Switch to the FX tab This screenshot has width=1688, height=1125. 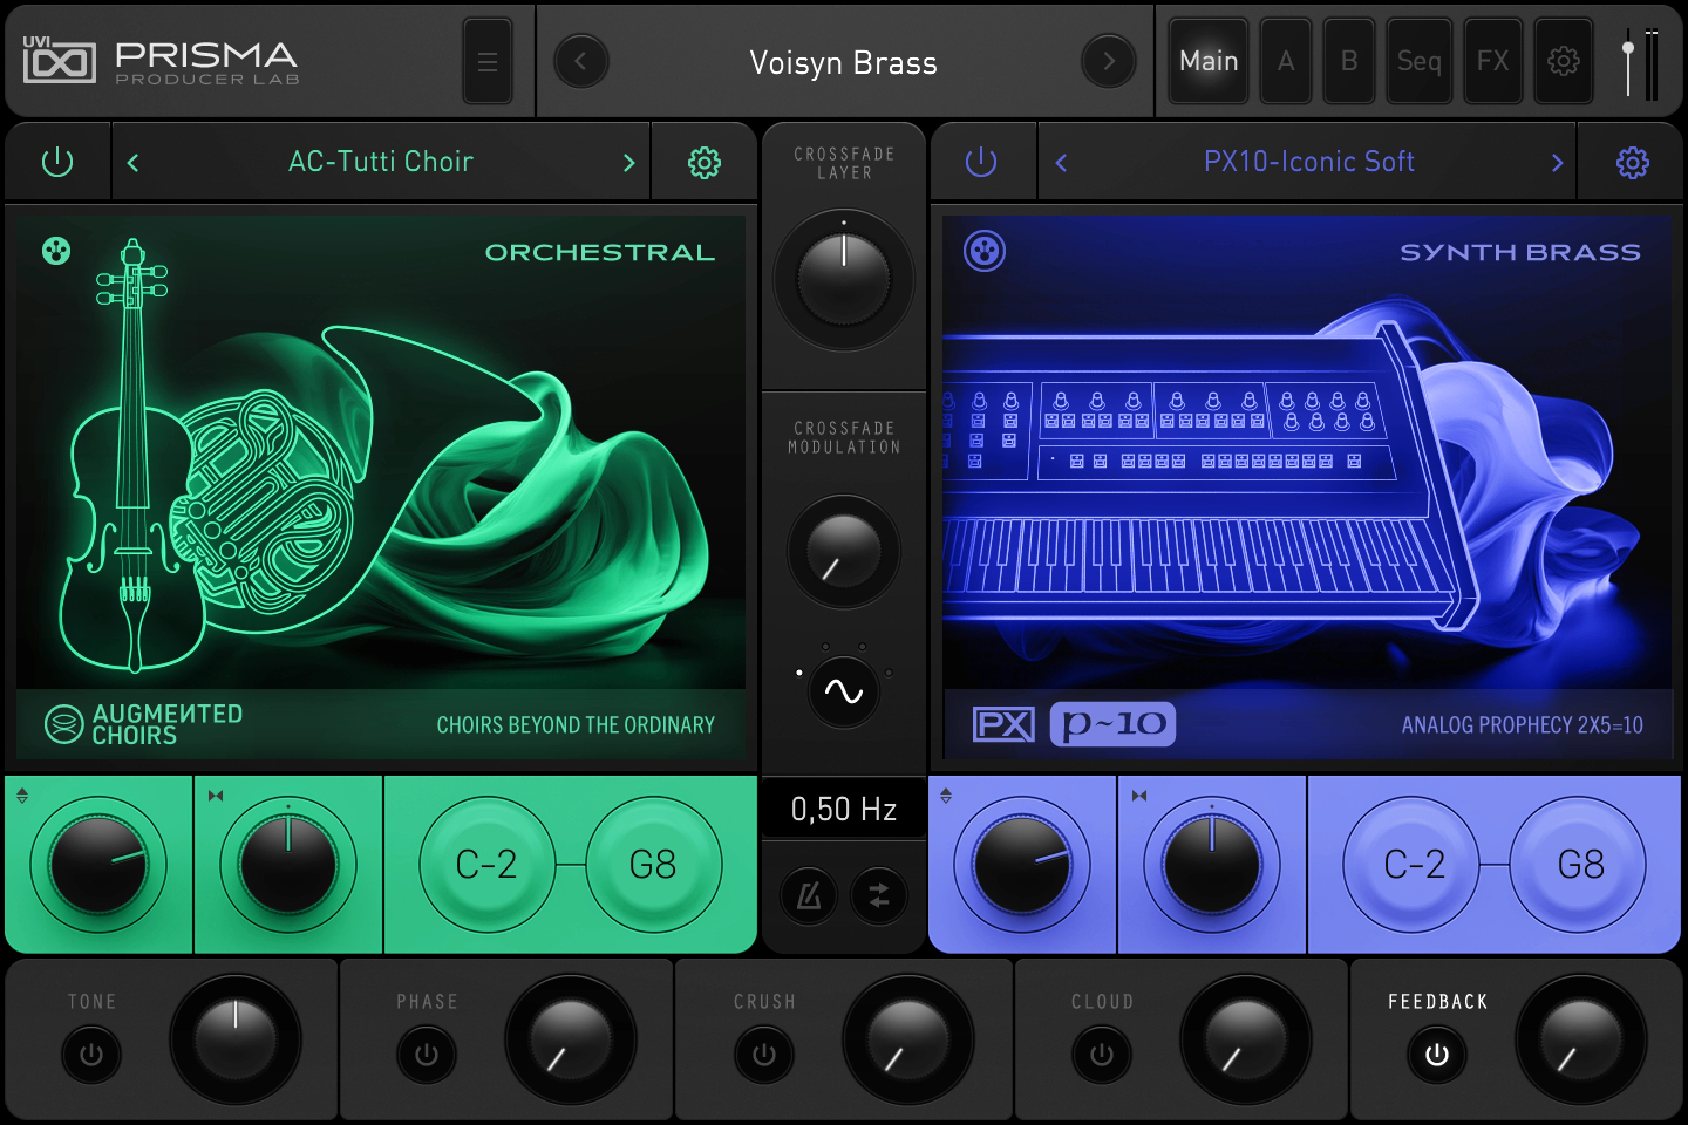[x=1493, y=62]
